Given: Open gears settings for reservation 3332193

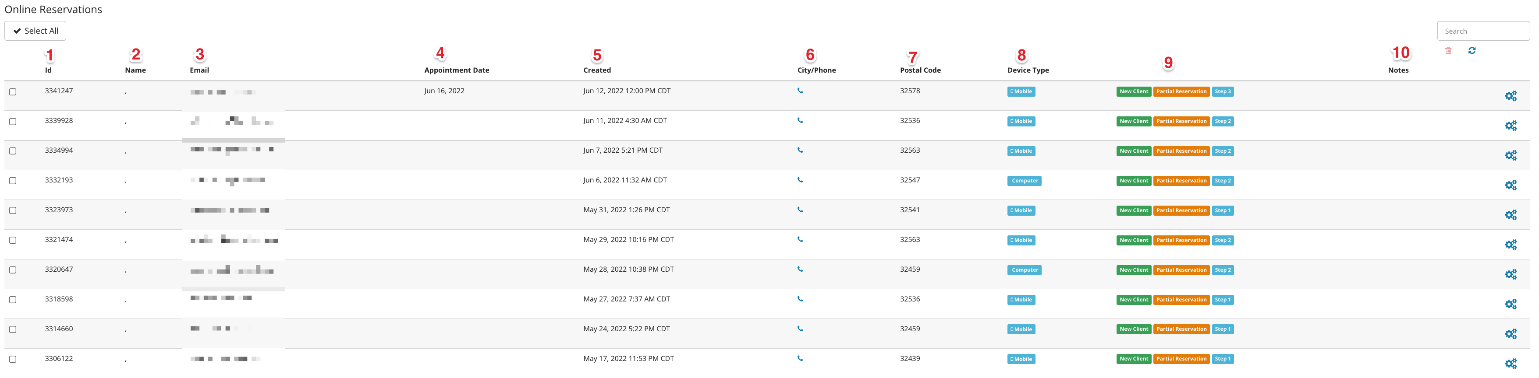Looking at the screenshot, I should tap(1511, 185).
